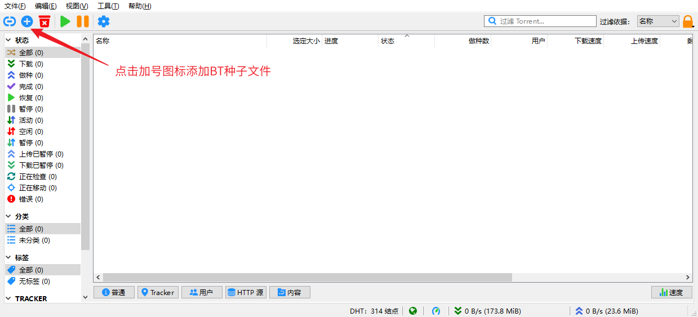698x317 pixels.
Task: Open the 工具(T) menu
Action: 108,6
